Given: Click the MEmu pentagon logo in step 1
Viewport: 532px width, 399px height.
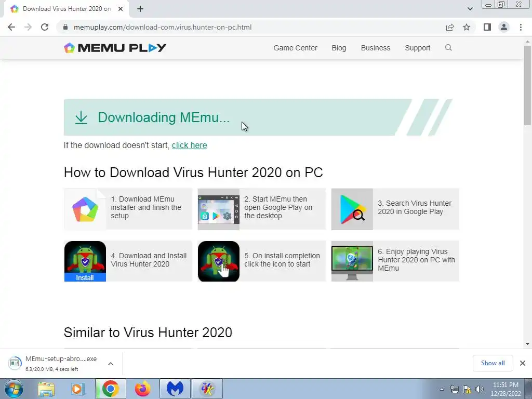Looking at the screenshot, I should click(85, 209).
